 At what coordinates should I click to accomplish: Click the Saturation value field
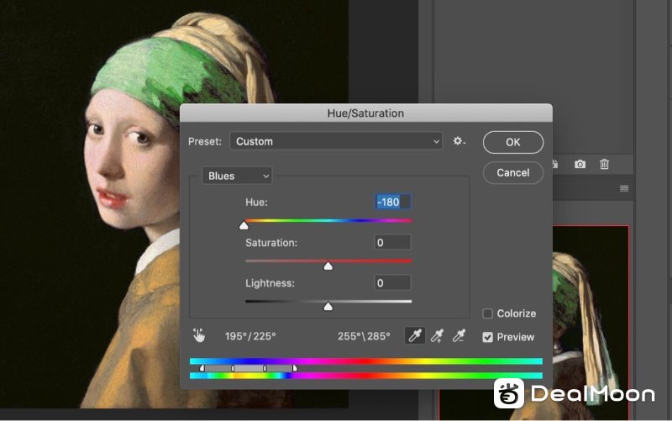pos(392,243)
